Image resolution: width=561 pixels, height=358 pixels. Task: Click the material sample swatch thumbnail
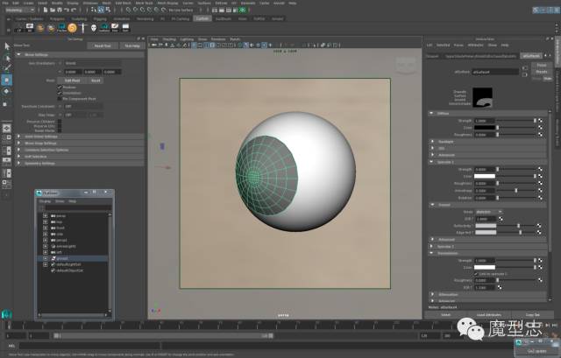click(482, 97)
